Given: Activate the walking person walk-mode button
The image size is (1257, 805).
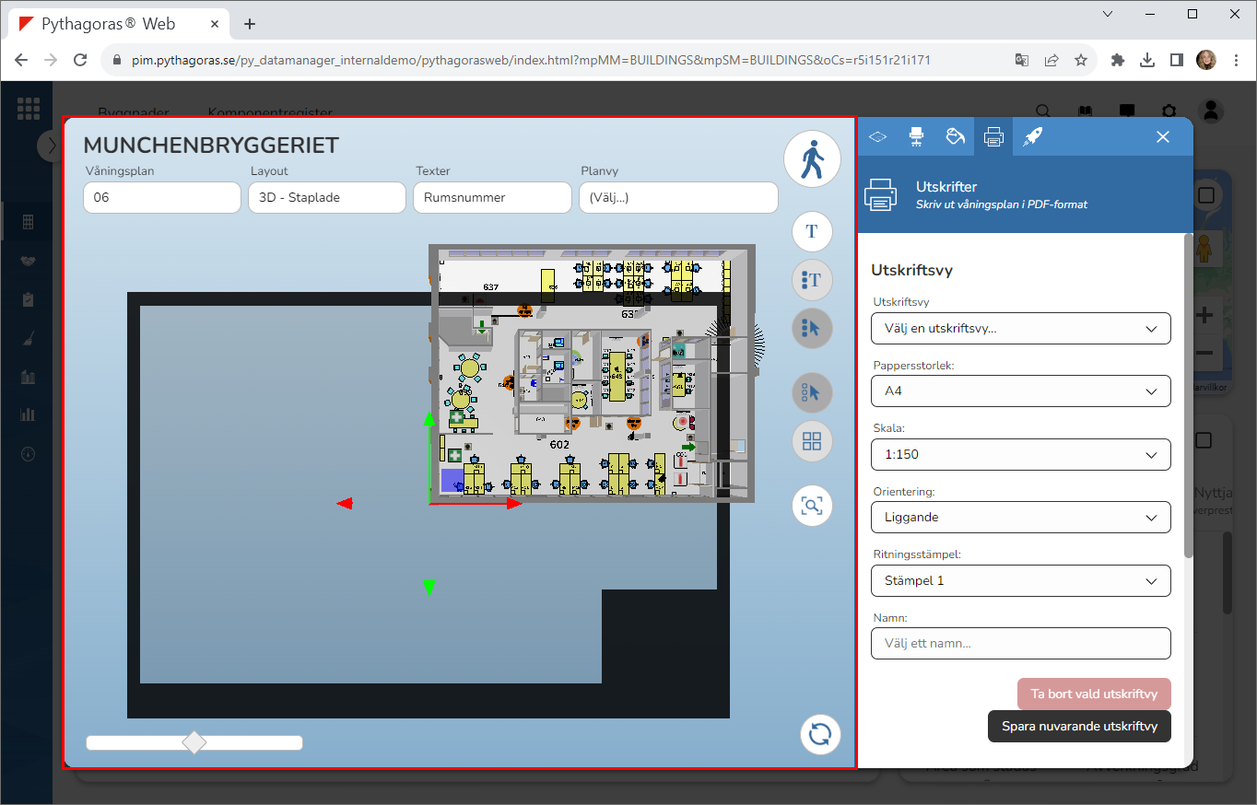Looking at the screenshot, I should (812, 159).
